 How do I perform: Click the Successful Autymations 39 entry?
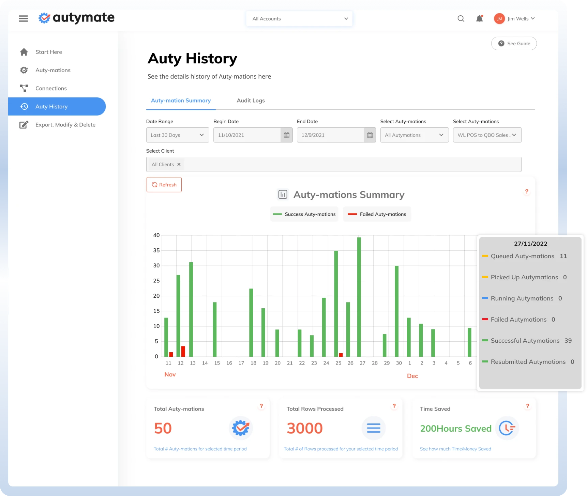(527, 341)
